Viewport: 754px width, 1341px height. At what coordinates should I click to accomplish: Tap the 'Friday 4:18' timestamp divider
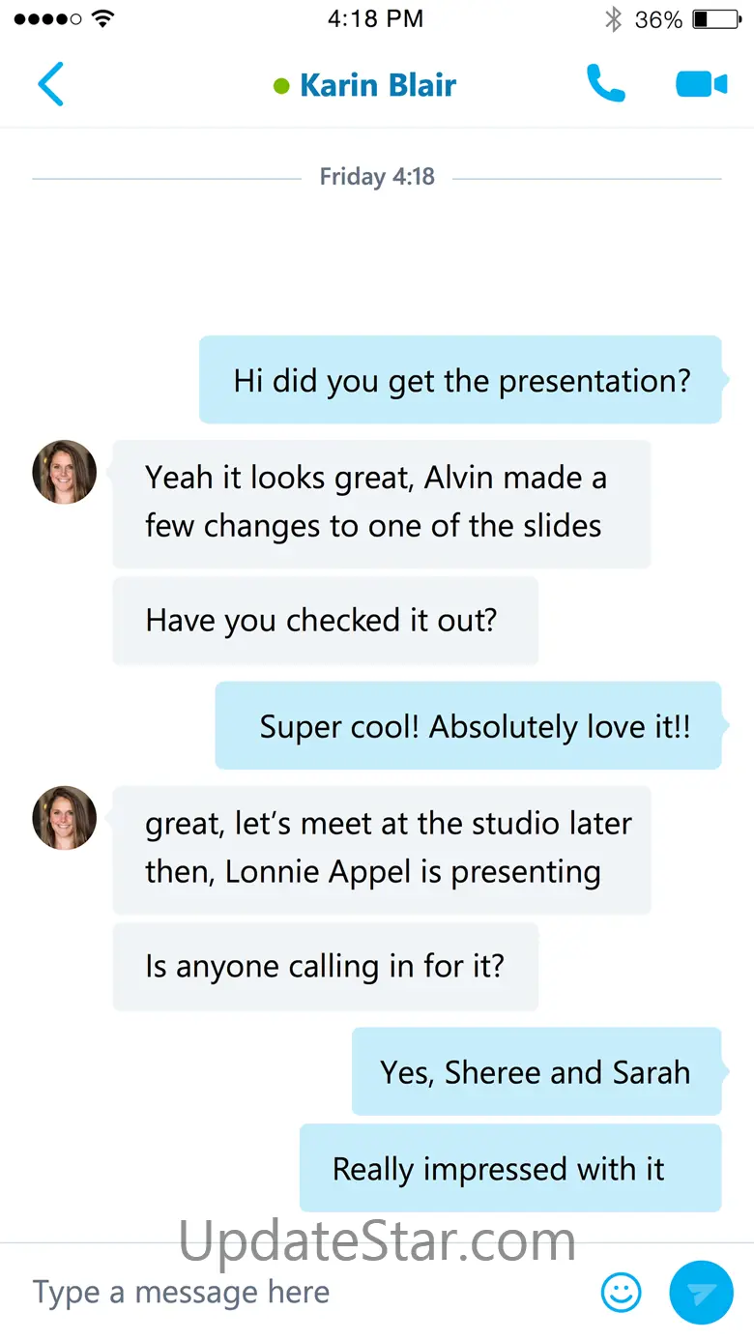(377, 178)
